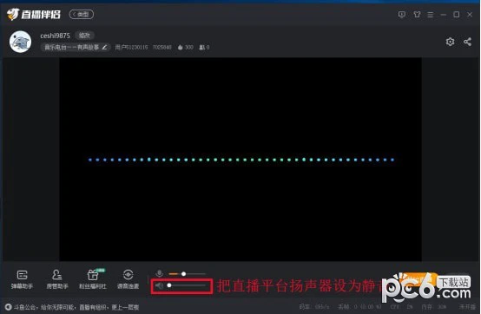Open settings with the gear icon
Image resolution: width=481 pixels, height=314 pixels.
tap(450, 42)
